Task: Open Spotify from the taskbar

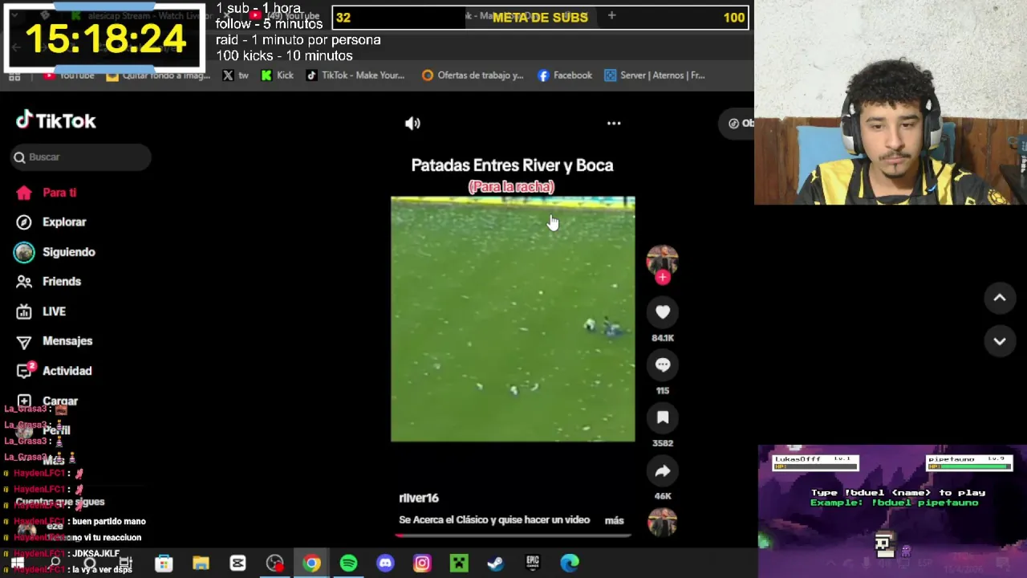Action: (348, 564)
